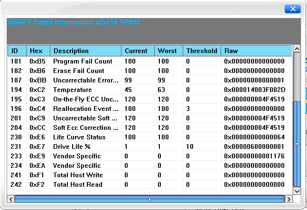Select the Reallocation Event ... description
Image resolution: width=307 pixels, height=210 pixels.
point(86,109)
